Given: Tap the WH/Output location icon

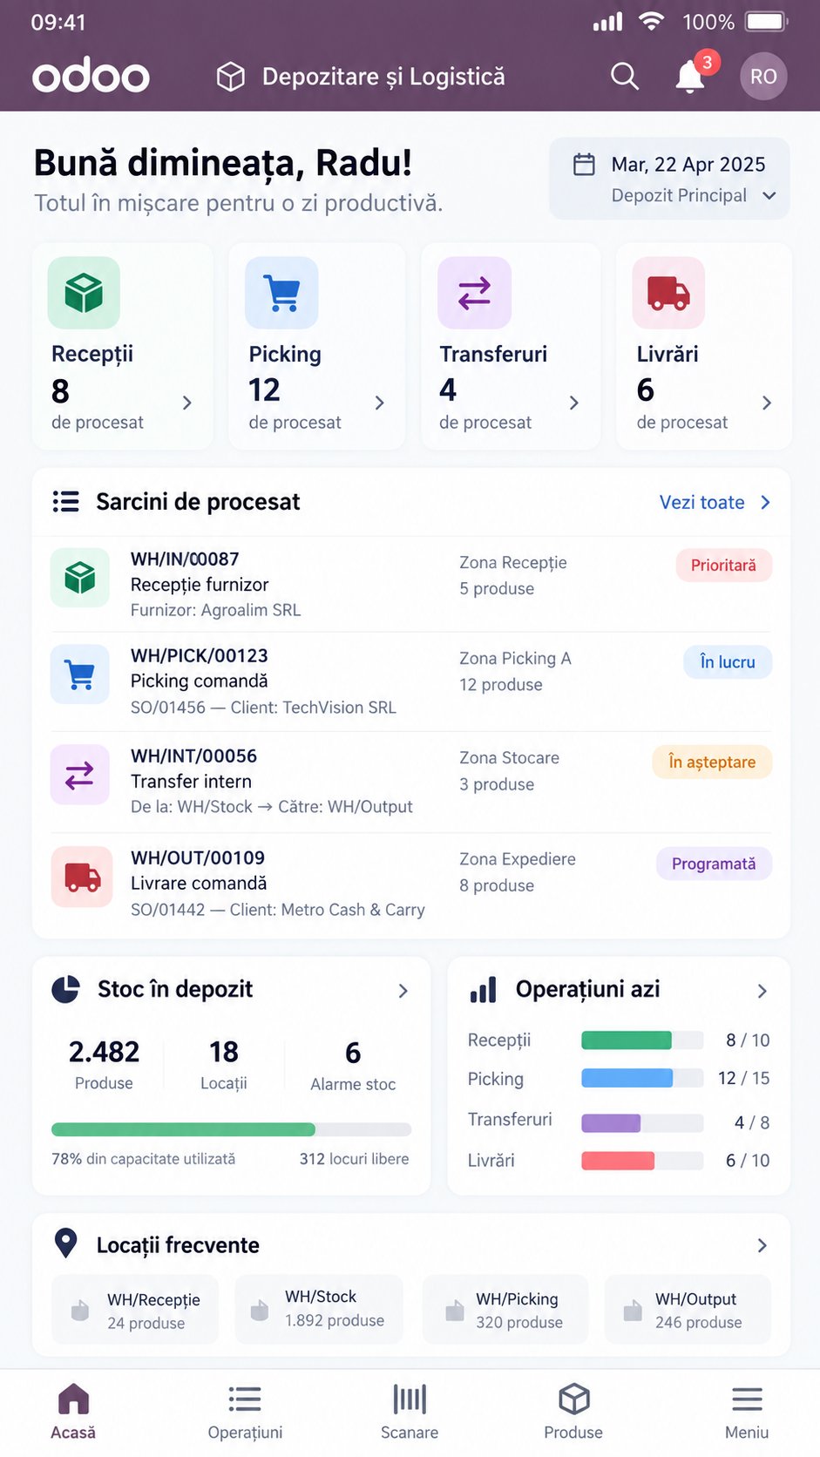Looking at the screenshot, I should point(634,1310).
